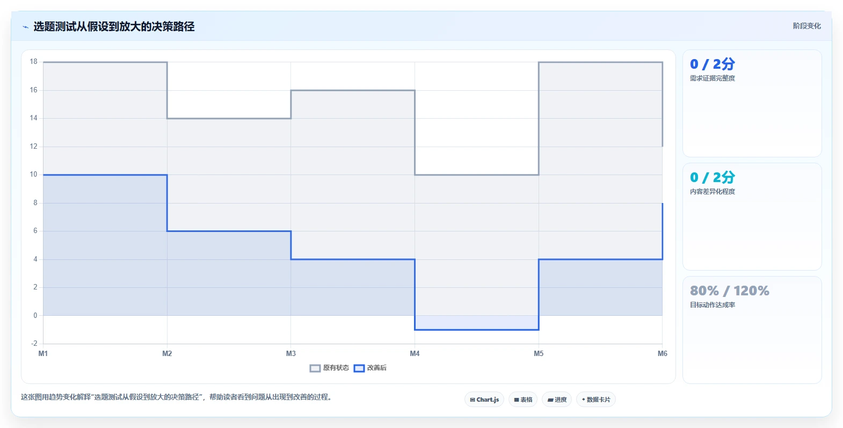The height and width of the screenshot is (428, 843).
Task: Click the gray step line between M2 and M3
Action: tap(229, 118)
